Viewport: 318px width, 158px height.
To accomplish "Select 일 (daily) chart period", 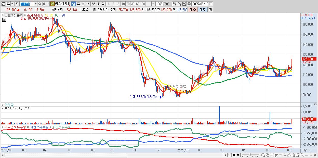I will 73,4.
